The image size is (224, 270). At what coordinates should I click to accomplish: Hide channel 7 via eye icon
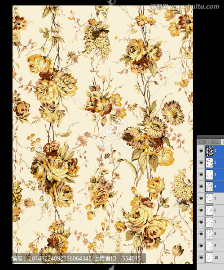pyautogui.click(x=201, y=222)
